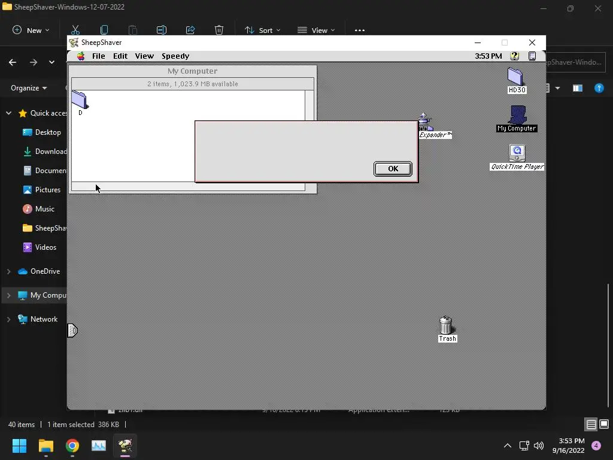Open Music in the sidebar
The width and height of the screenshot is (613, 460).
pos(38,209)
